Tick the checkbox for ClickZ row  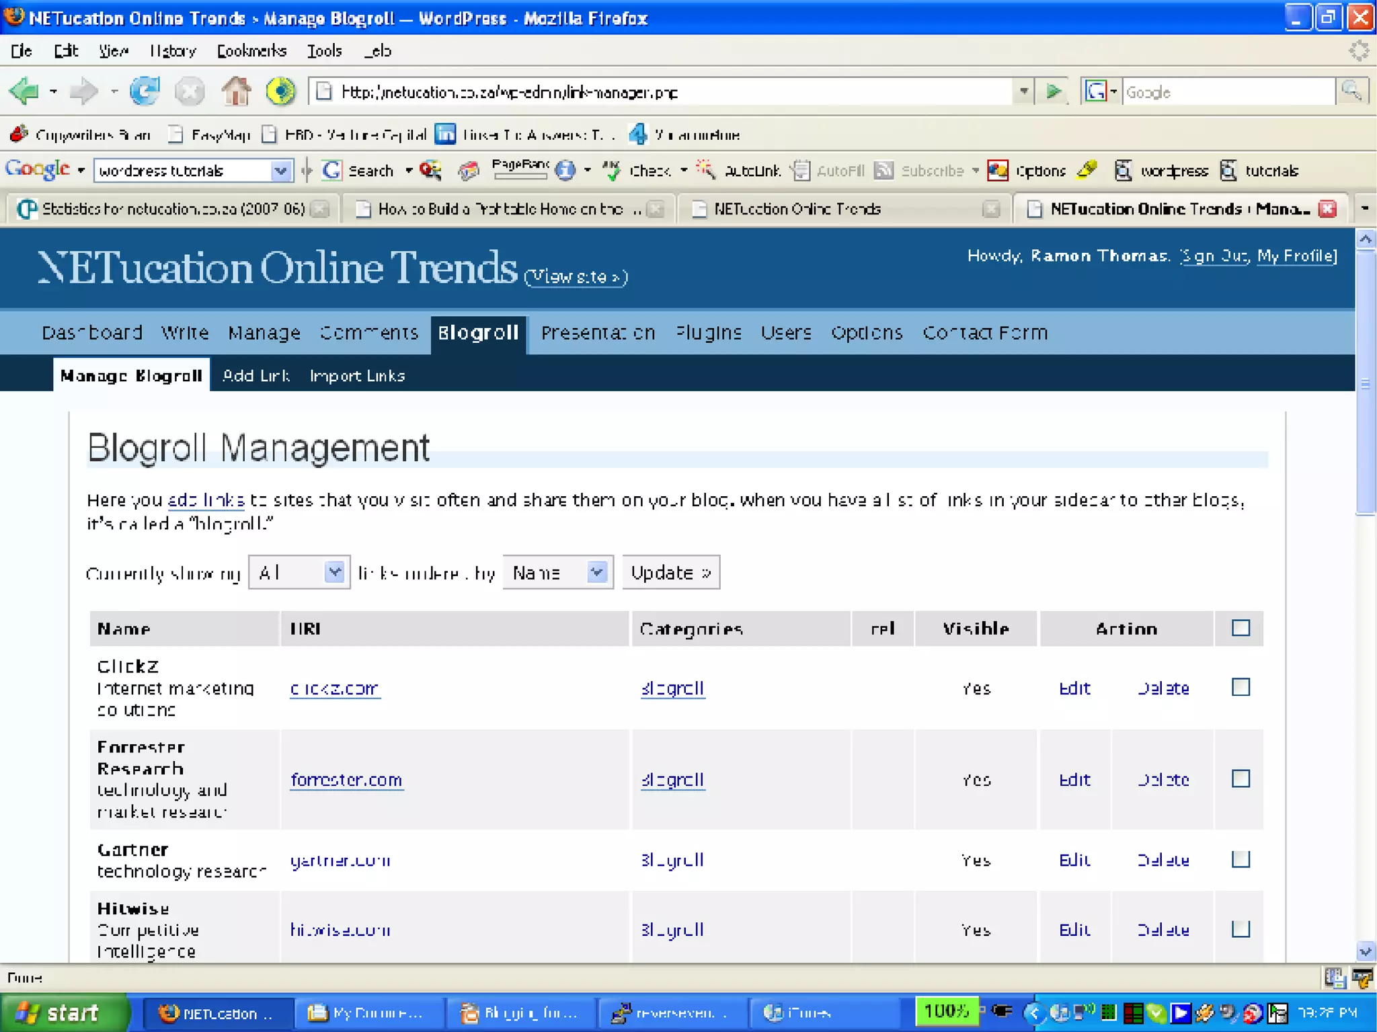[1241, 687]
